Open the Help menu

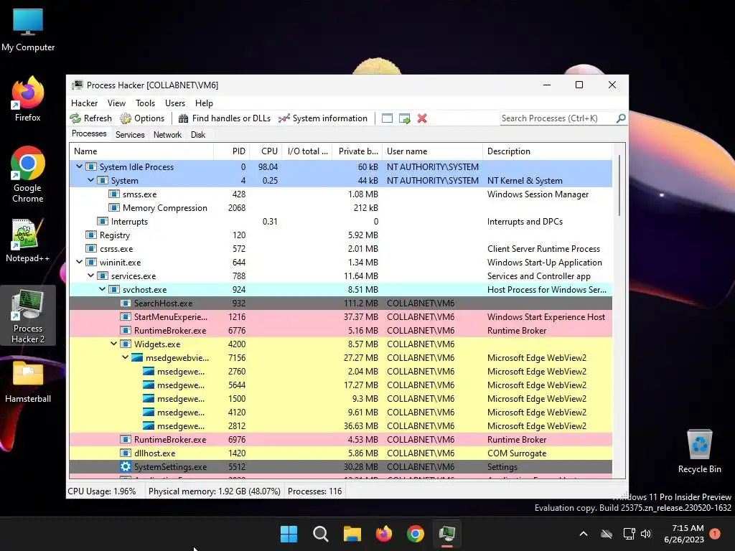[x=204, y=103]
